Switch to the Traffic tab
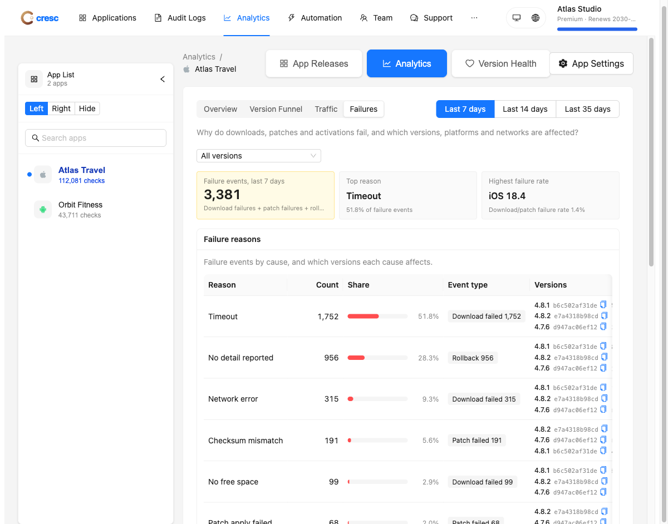Viewport: 668px width, 524px height. [326, 109]
